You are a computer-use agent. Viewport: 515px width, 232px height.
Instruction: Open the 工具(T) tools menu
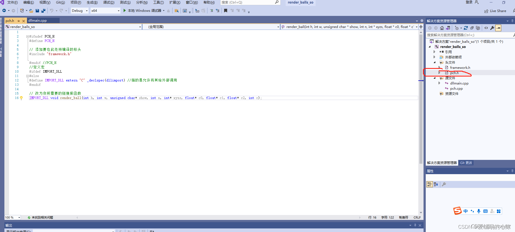tap(158, 2)
